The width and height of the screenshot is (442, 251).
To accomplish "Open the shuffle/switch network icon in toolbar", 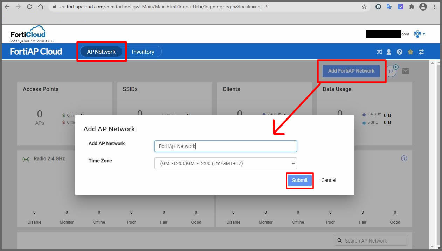I will pyautogui.click(x=379, y=52).
